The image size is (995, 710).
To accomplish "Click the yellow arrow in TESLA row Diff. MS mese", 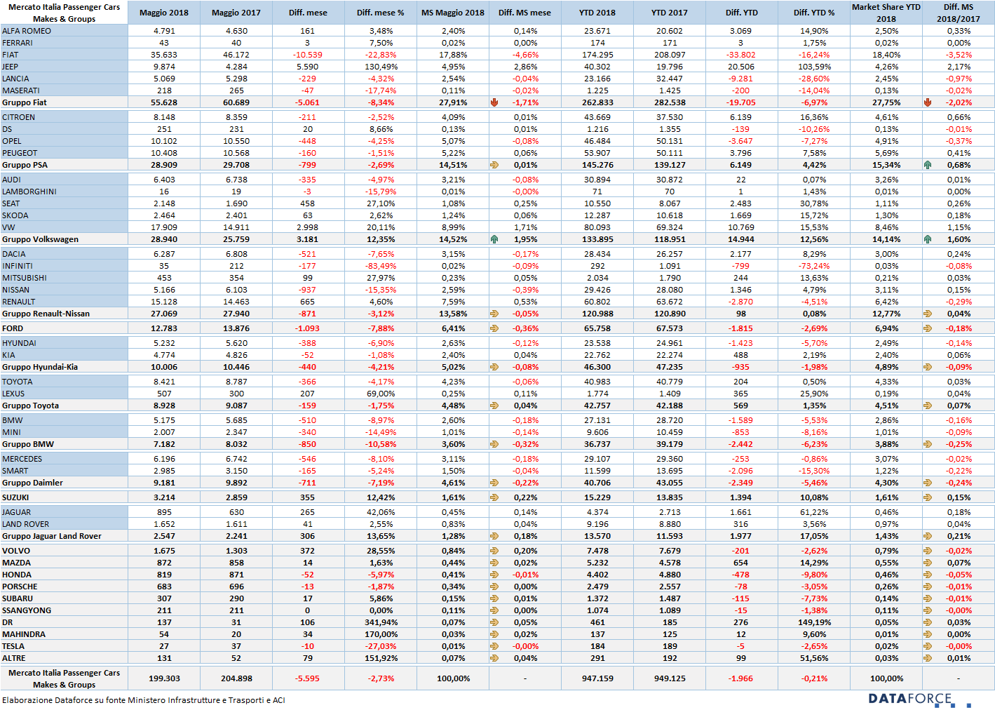I will 494,646.
